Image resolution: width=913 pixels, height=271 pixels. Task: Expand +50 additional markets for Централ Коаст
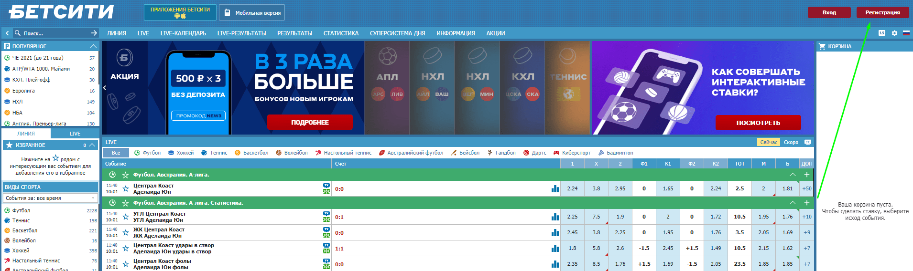(807, 188)
